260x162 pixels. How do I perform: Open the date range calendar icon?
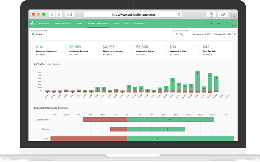[x=234, y=34]
